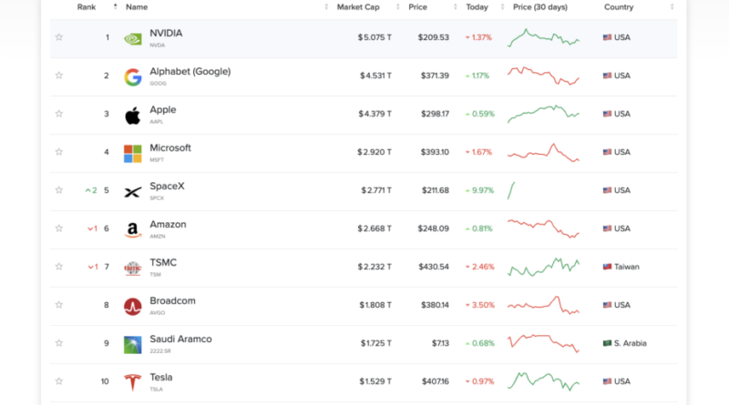Viewport: 729px width, 405px height.
Task: Click the NVIDIA logo icon
Action: coord(132,39)
